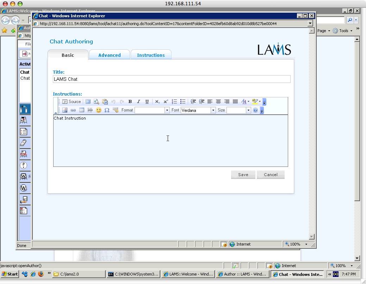The image size is (366, 284).
Task: Apply italic formatting in the editor
Action: coord(138,102)
